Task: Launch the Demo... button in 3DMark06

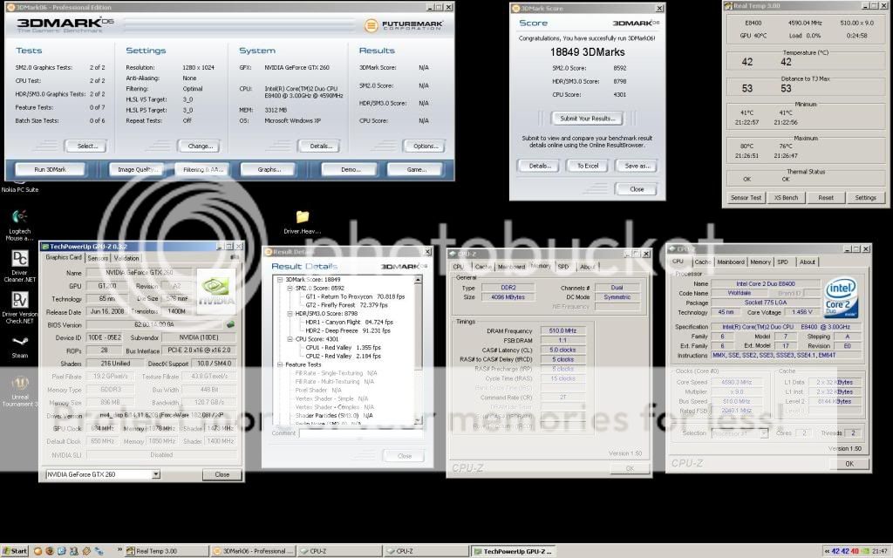Action: tap(351, 170)
